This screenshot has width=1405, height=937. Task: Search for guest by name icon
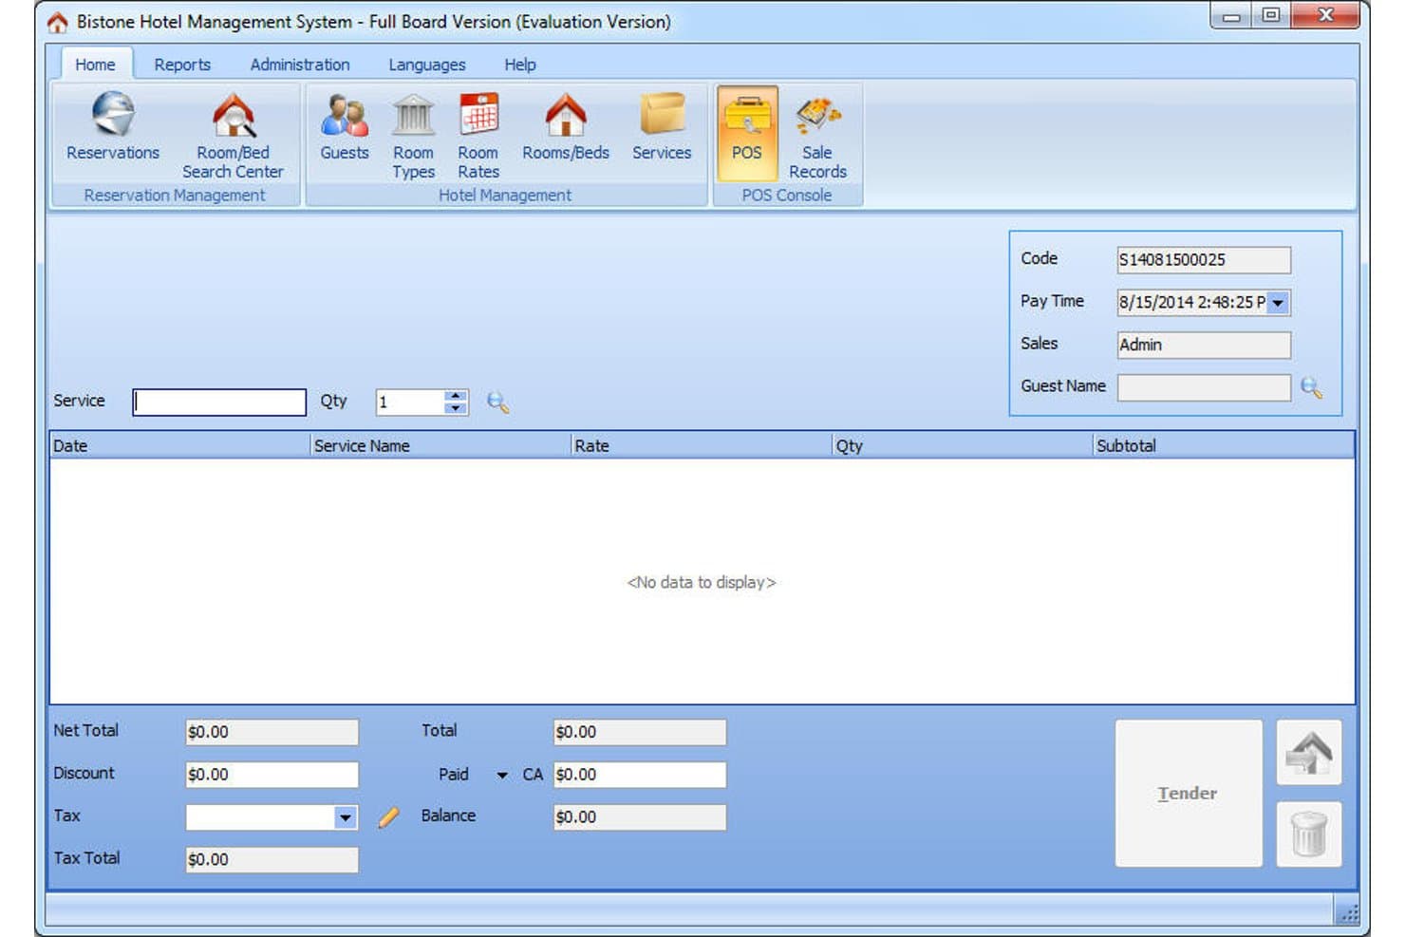pyautogui.click(x=1311, y=387)
